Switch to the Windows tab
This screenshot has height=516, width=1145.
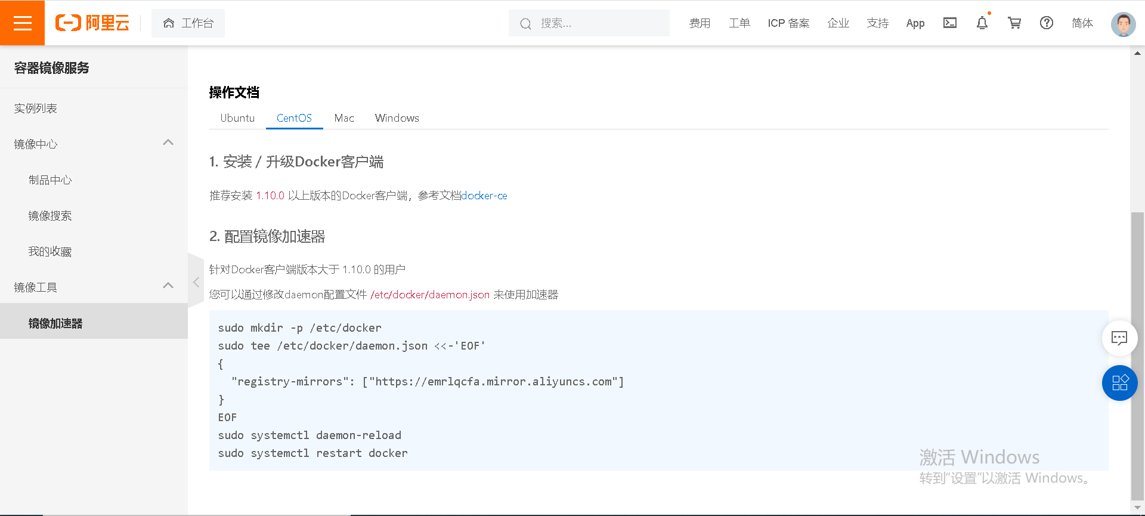coord(397,118)
